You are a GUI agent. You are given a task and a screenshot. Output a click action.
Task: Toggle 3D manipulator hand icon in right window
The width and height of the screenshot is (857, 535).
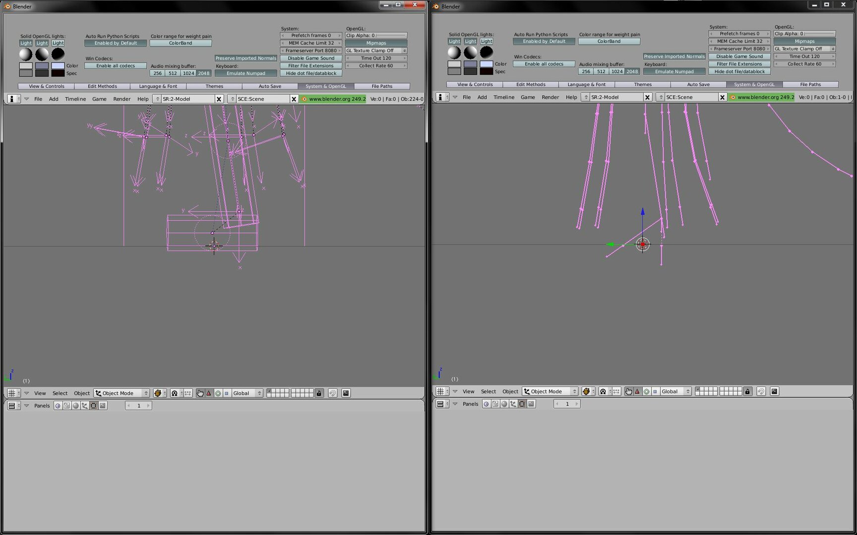click(x=628, y=391)
